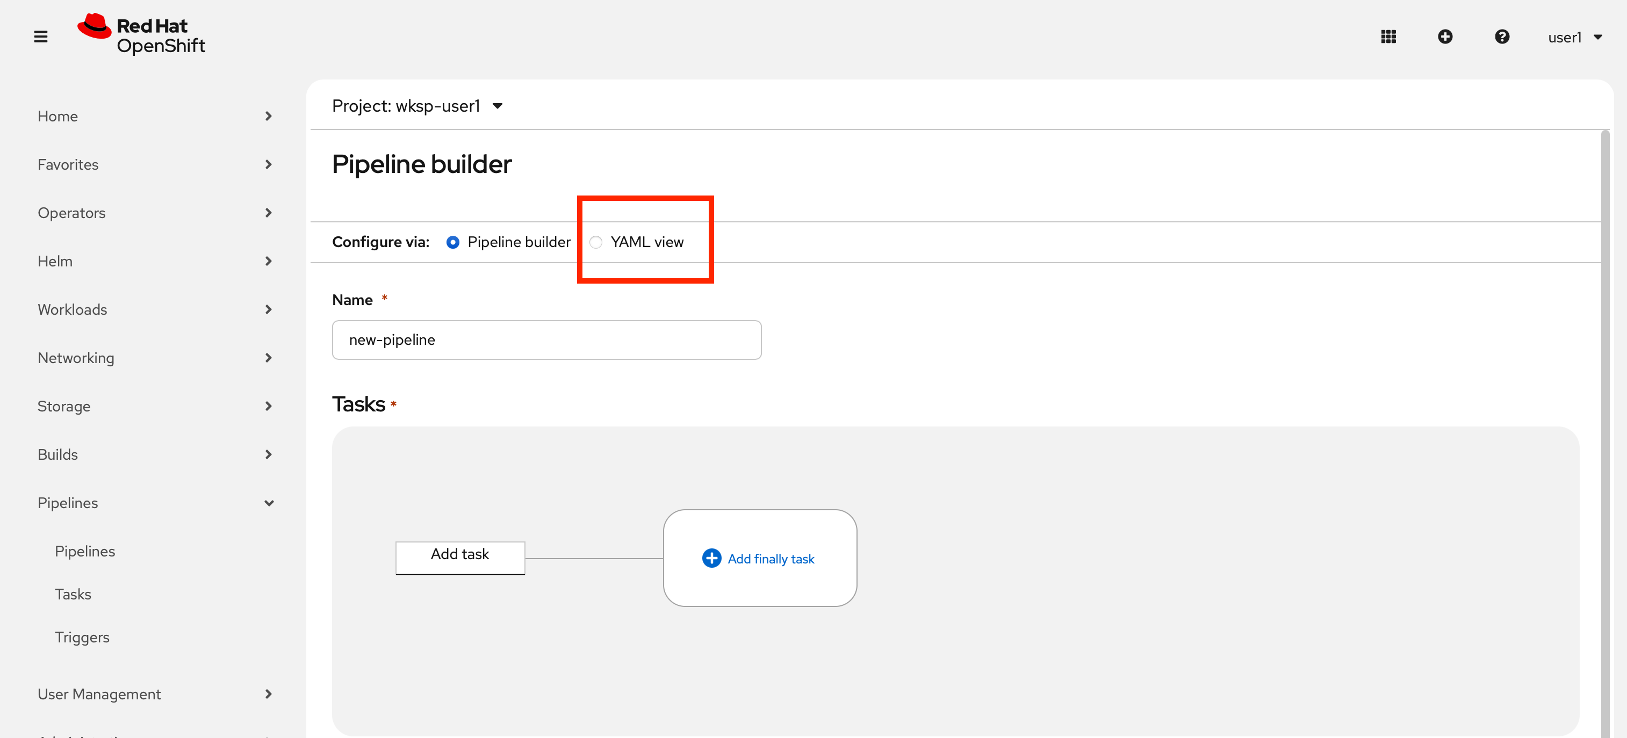Click the Red Hat OpenShift logo
This screenshot has width=1627, height=738.
click(x=141, y=35)
